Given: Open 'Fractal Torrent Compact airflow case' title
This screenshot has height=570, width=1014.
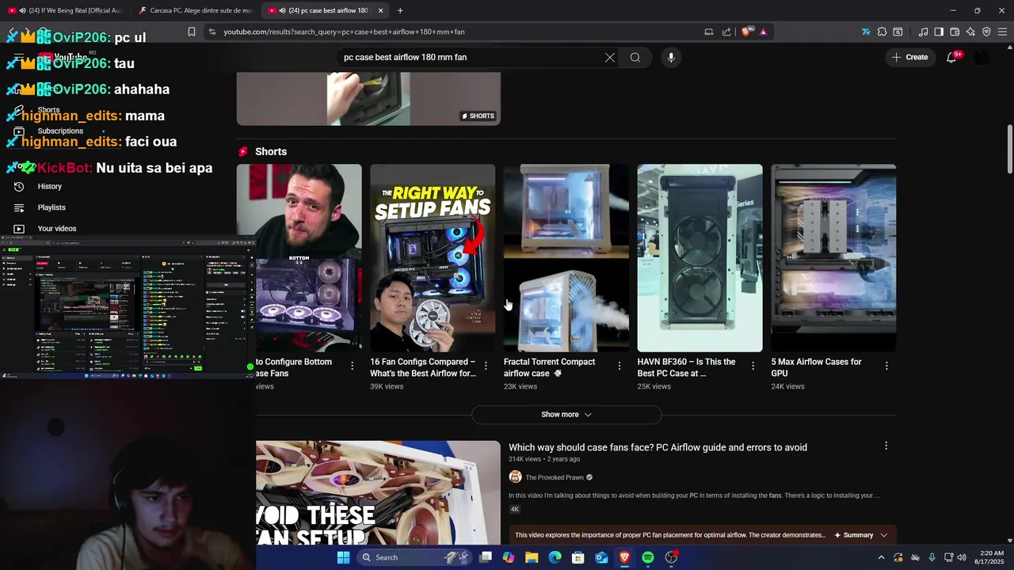Looking at the screenshot, I should point(549,367).
